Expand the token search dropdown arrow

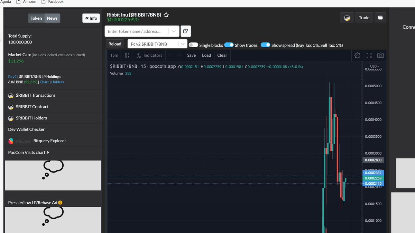(174, 31)
